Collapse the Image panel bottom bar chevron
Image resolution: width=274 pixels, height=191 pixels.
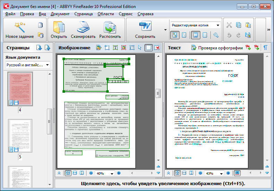click(x=59, y=173)
